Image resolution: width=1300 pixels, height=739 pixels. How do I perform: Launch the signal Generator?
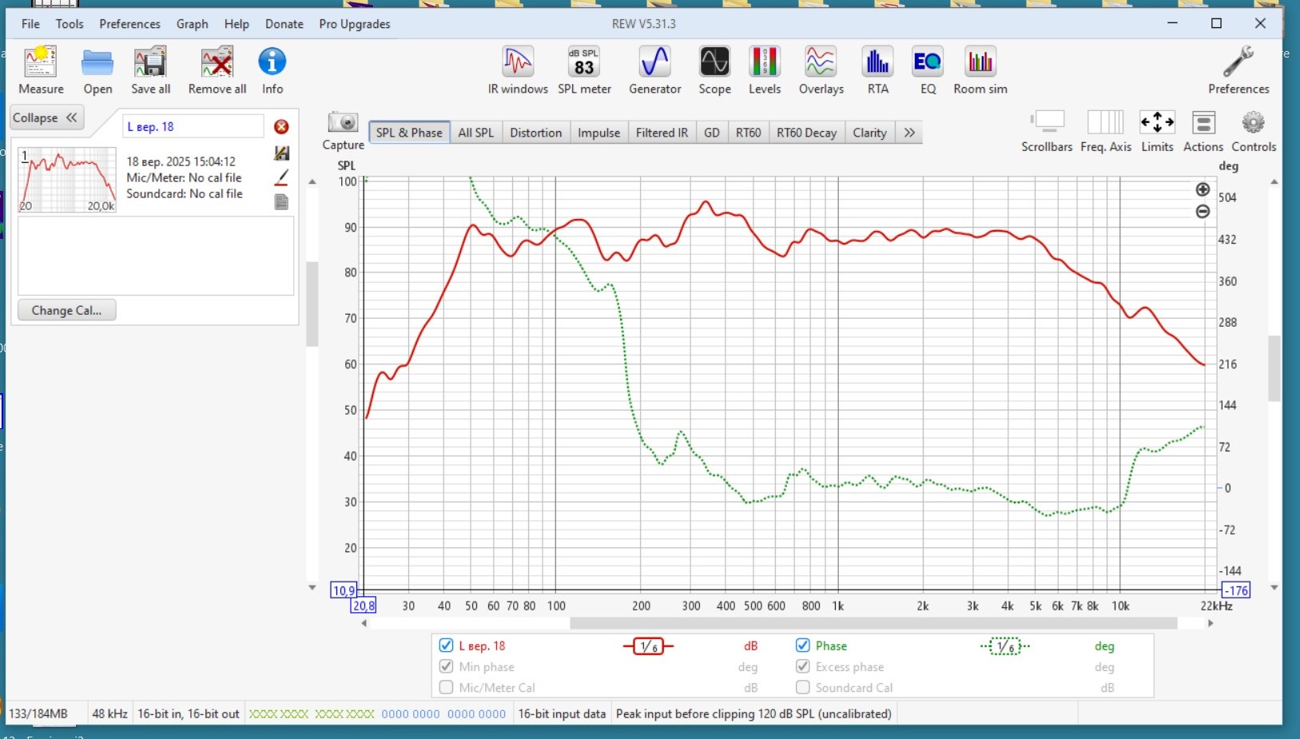[654, 70]
